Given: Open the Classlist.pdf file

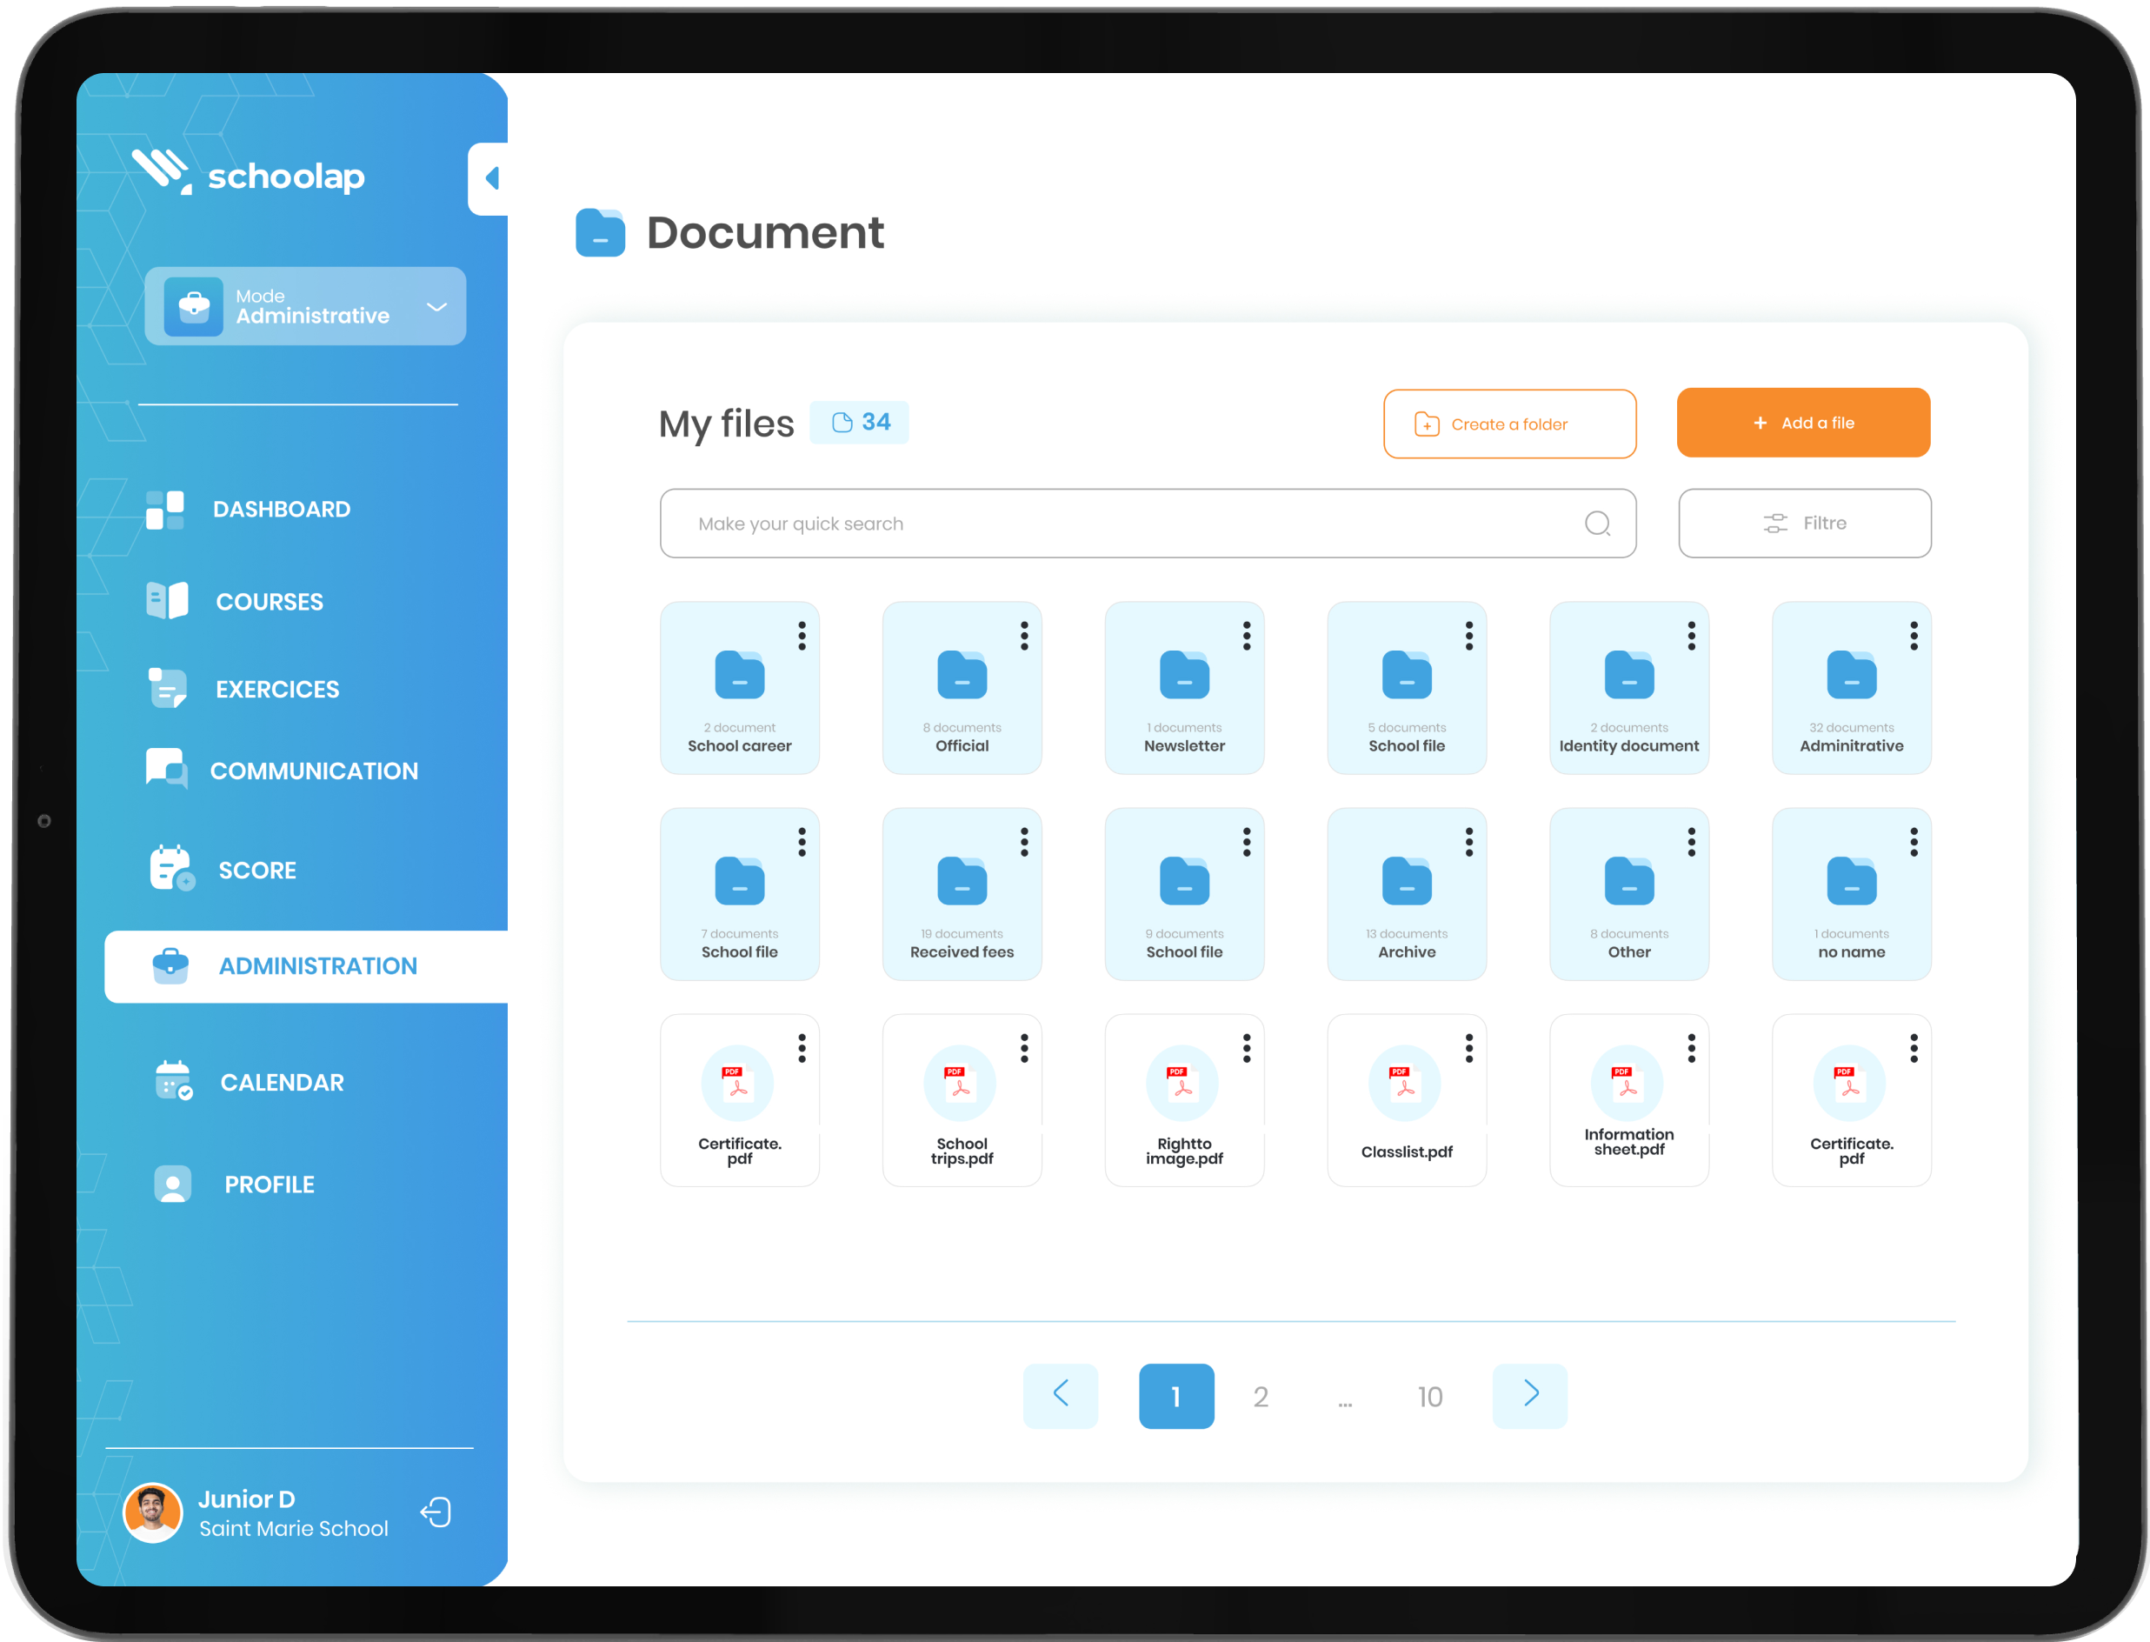Looking at the screenshot, I should pos(1406,1099).
